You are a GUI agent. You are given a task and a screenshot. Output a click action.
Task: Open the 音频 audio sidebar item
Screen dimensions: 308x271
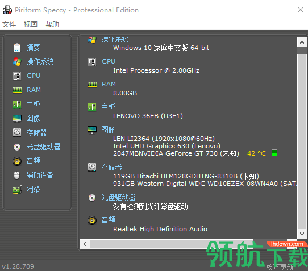(33, 161)
